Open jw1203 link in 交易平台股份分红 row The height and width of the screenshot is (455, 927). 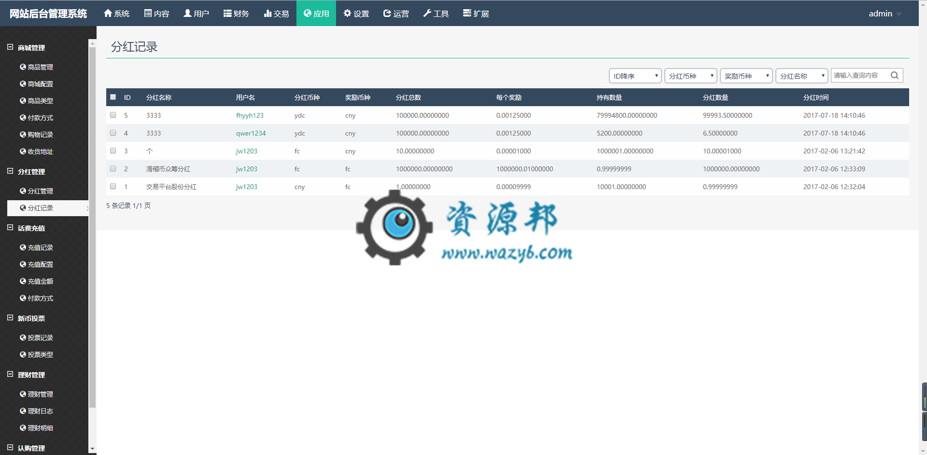[x=246, y=187]
